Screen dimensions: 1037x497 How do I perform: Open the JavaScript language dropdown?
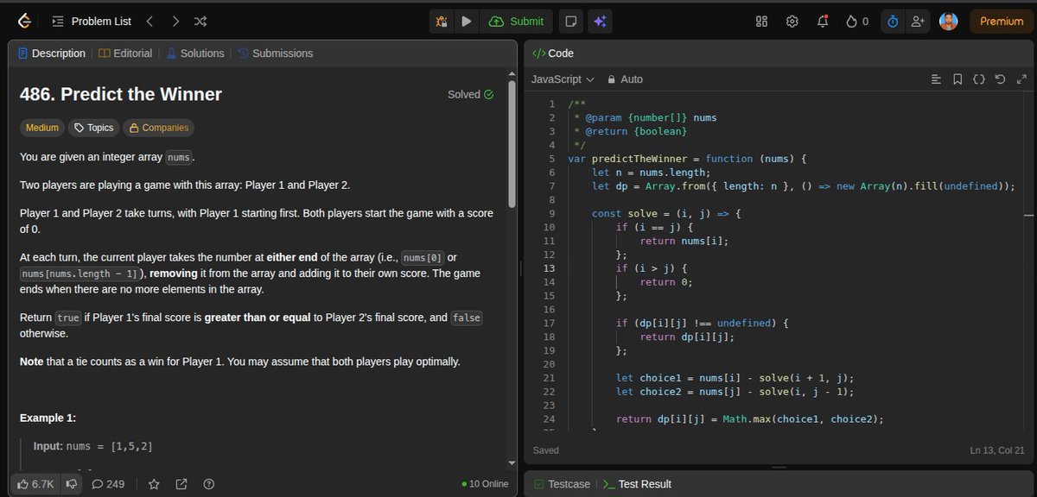point(563,79)
